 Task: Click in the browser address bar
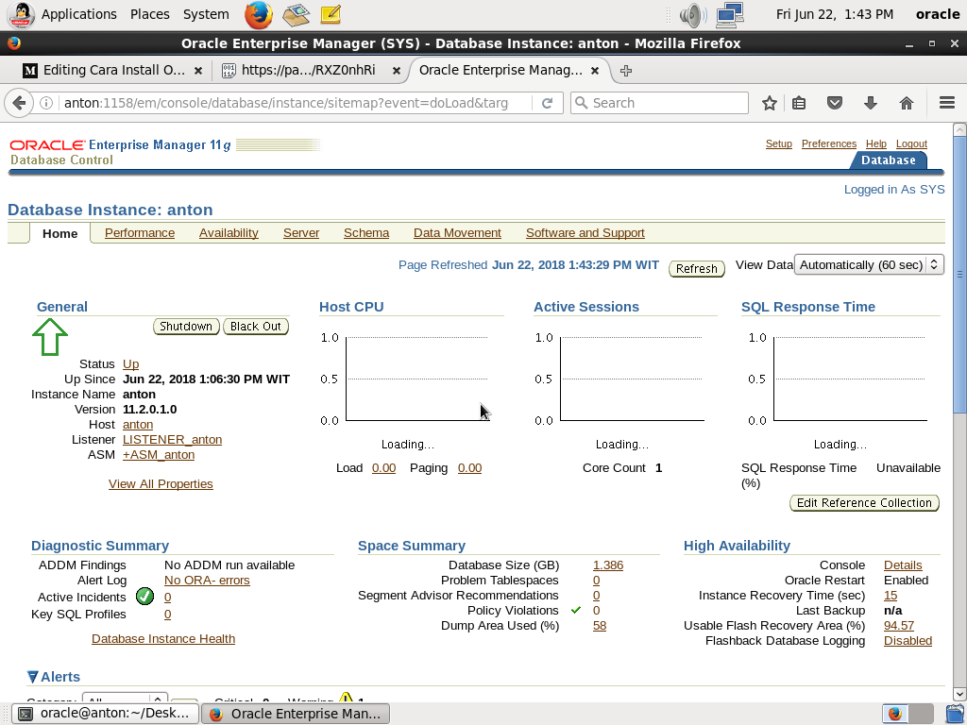(283, 103)
